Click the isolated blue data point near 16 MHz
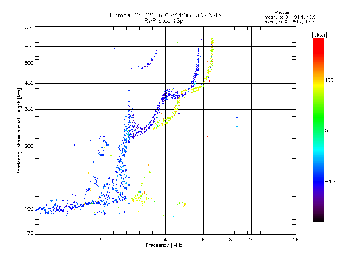Viewport: 348px width, 261px height. coord(287,80)
